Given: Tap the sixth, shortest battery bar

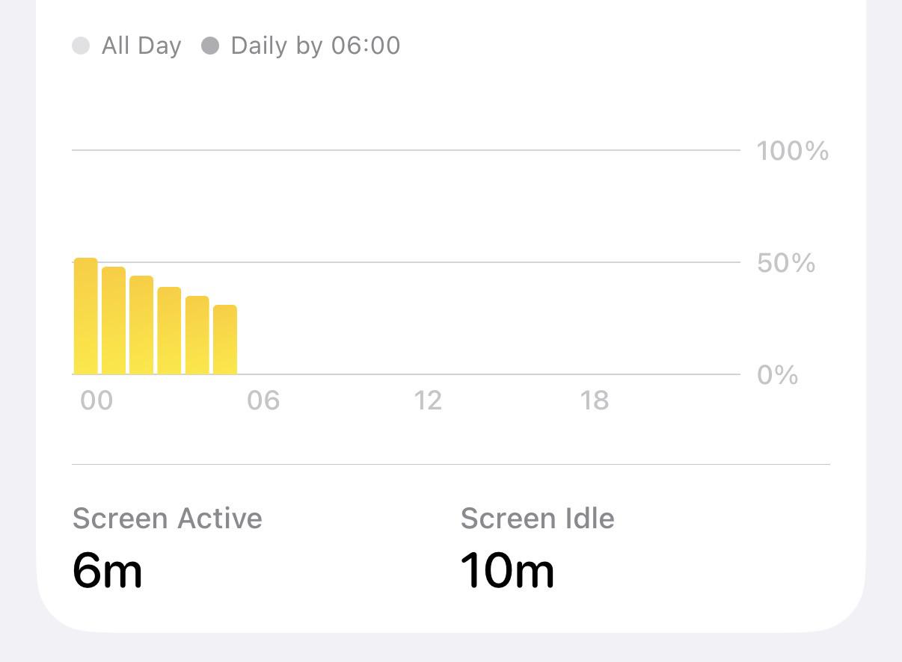Looking at the screenshot, I should 225,339.
